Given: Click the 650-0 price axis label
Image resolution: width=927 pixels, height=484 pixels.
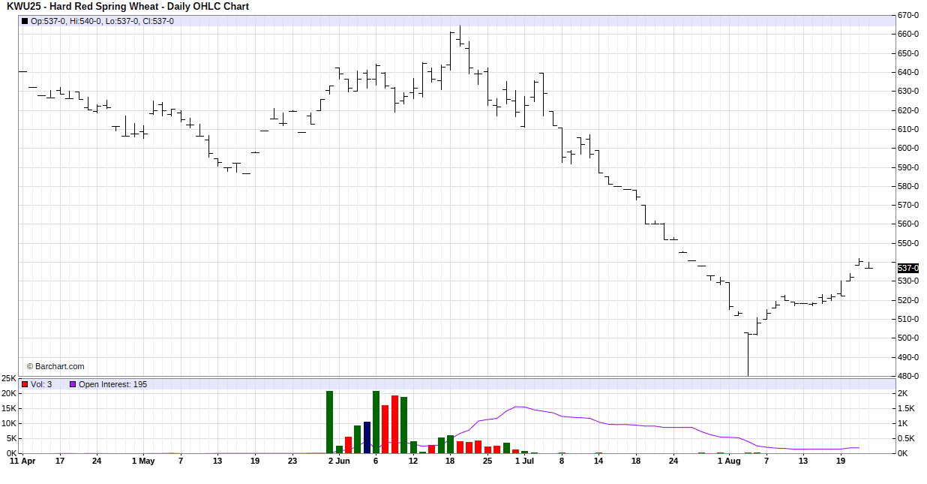Looking at the screenshot, I should point(908,53).
